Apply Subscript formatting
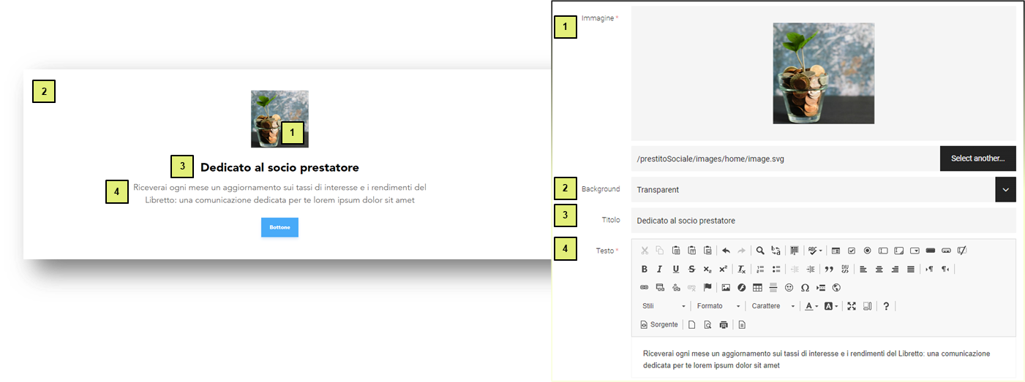This screenshot has height=382, width=1025. coord(707,269)
